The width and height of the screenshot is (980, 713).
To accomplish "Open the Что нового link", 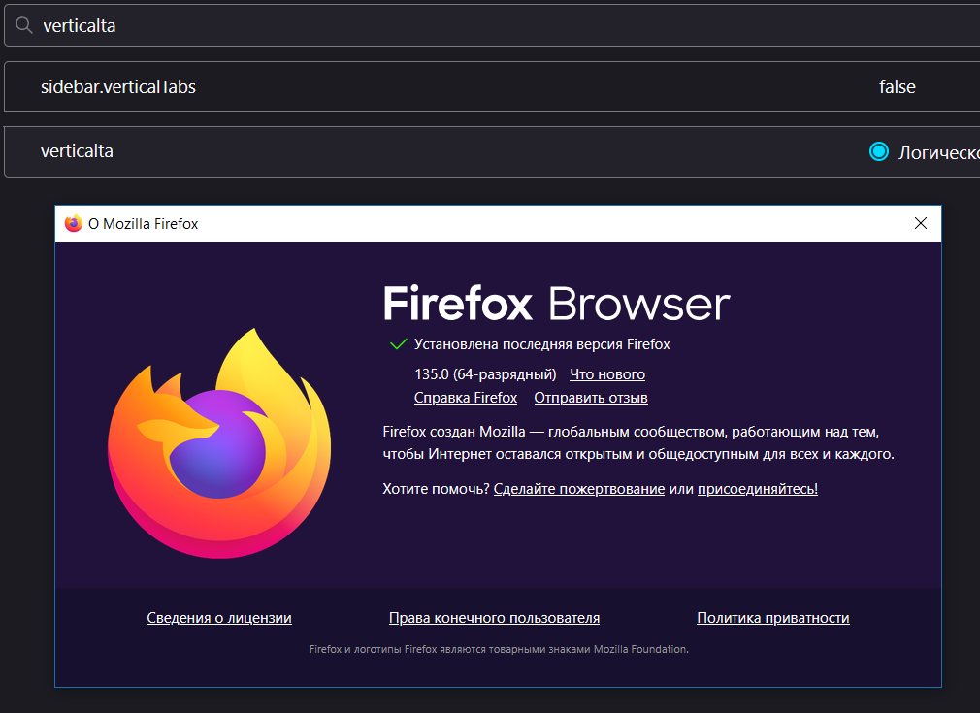I will pos(606,374).
